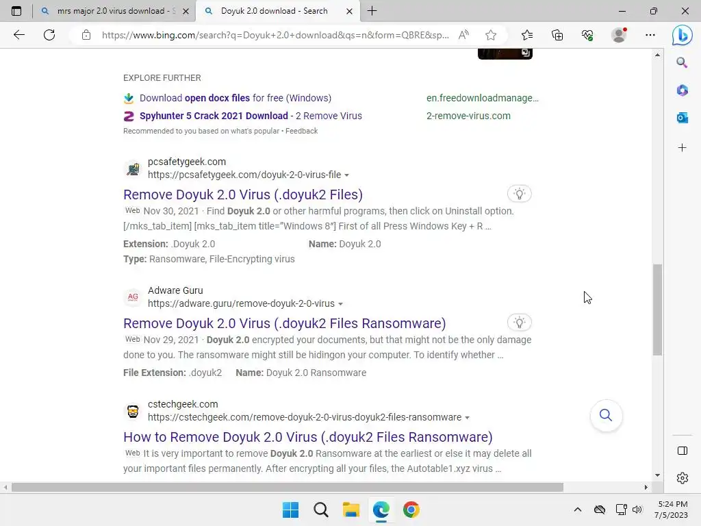This screenshot has height=526, width=701.
Task: Close the Doyuk 2.0 download tab
Action: click(350, 11)
